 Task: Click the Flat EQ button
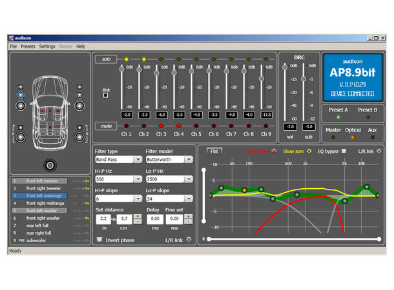[x=214, y=151]
